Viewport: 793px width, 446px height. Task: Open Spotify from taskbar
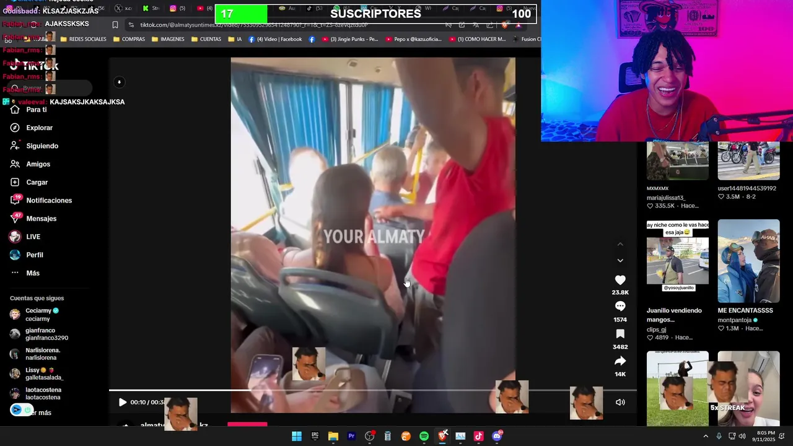(424, 436)
